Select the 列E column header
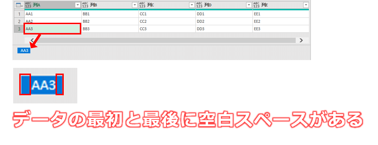 tap(281, 5)
